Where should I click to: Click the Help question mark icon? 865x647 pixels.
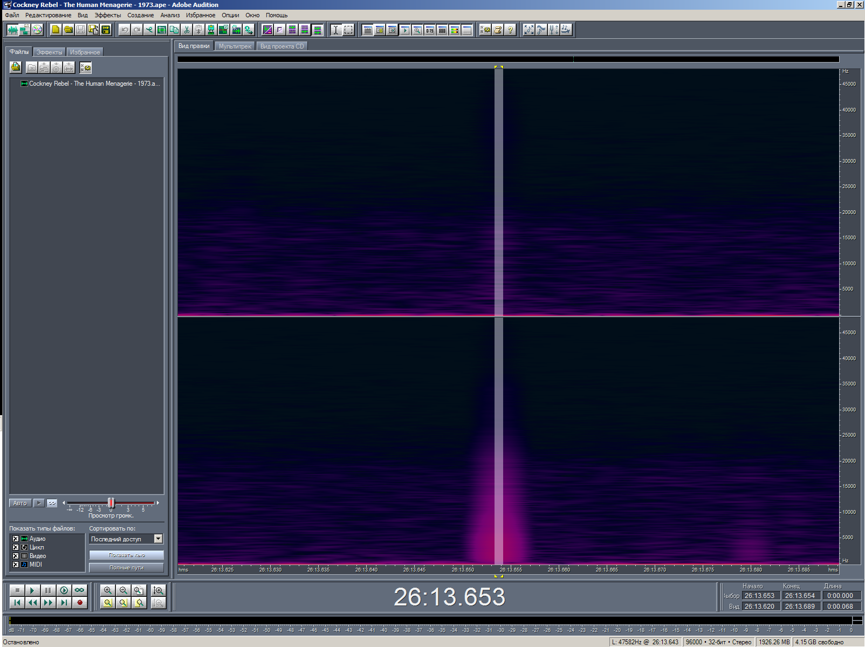(x=510, y=30)
